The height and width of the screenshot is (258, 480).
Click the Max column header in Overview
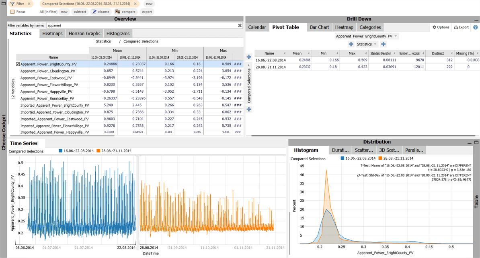223,51
